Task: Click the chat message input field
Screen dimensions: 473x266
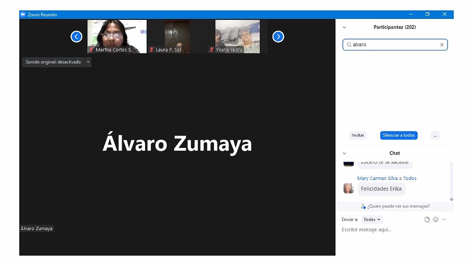Action: point(393,230)
